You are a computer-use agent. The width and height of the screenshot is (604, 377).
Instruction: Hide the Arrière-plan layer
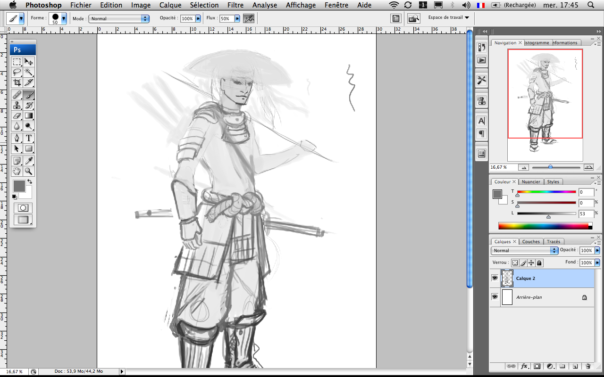tap(495, 297)
